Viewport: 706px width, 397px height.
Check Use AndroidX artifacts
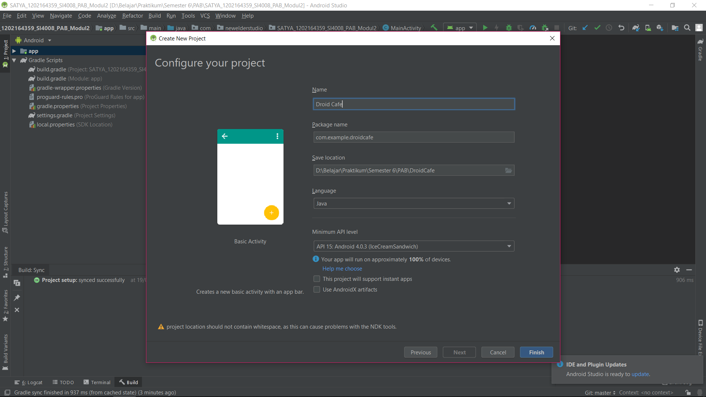[317, 289]
